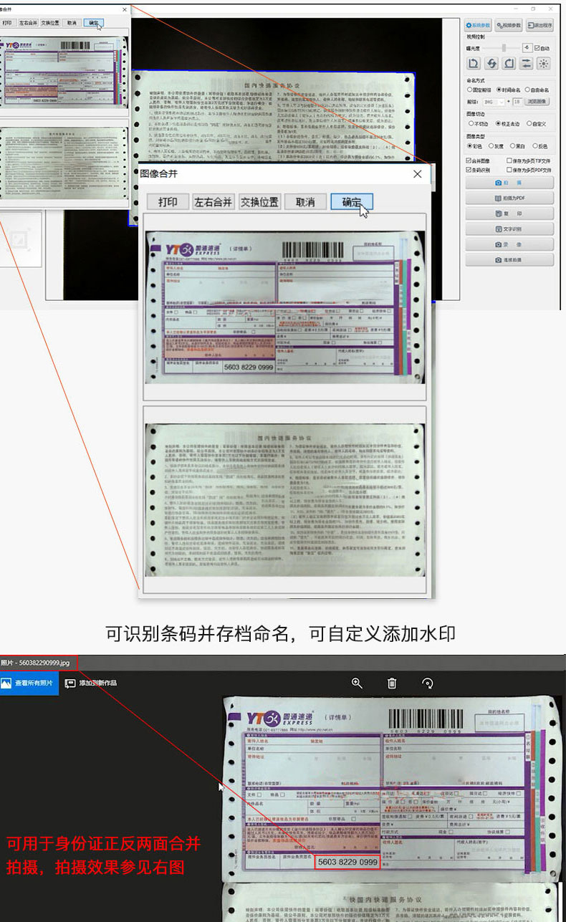Toggle the 条码识别 barcode recognition checkbox
Image resolution: width=566 pixels, height=922 pixels.
coord(479,170)
